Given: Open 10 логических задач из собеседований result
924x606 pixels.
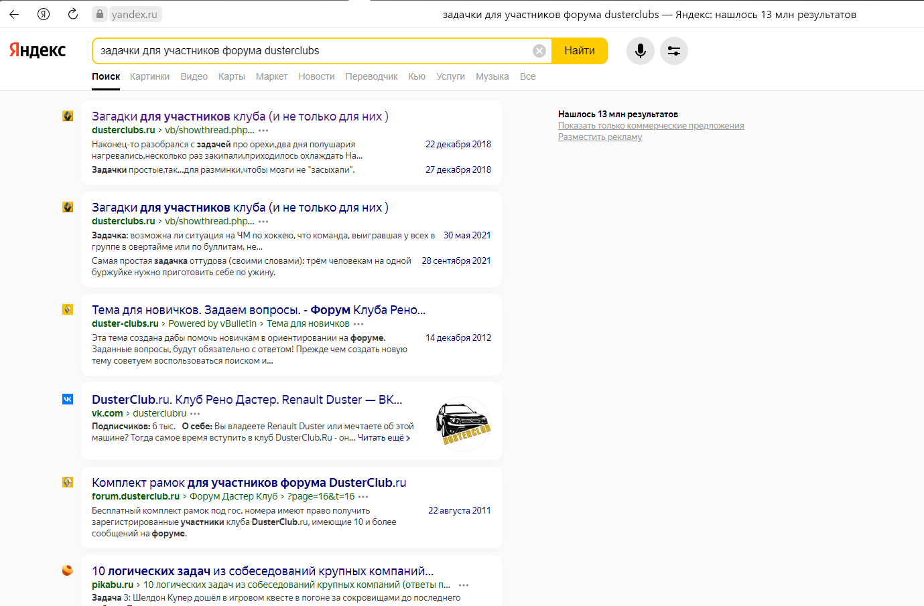Looking at the screenshot, I should [263, 571].
